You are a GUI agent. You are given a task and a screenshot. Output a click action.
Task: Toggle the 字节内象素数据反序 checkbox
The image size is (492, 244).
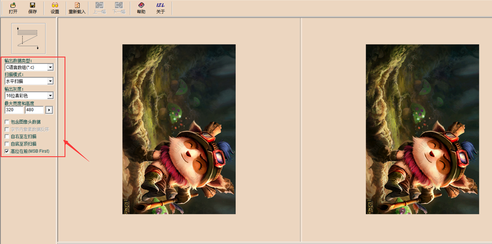(x=7, y=129)
